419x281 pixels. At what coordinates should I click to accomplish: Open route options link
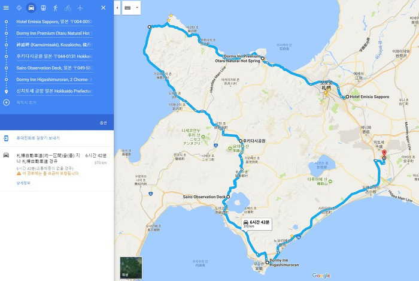(104, 123)
